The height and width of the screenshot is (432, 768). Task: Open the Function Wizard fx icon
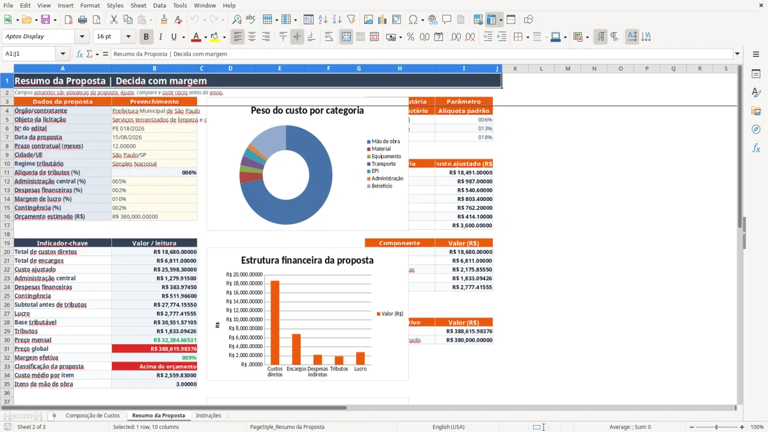click(80, 54)
